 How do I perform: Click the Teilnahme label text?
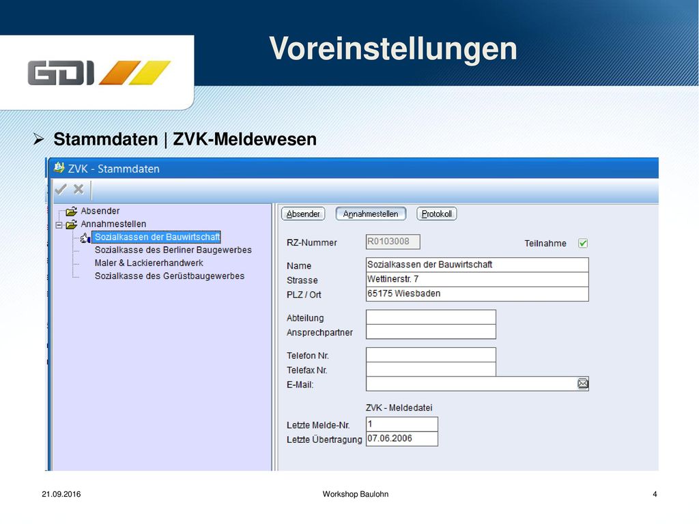point(545,244)
